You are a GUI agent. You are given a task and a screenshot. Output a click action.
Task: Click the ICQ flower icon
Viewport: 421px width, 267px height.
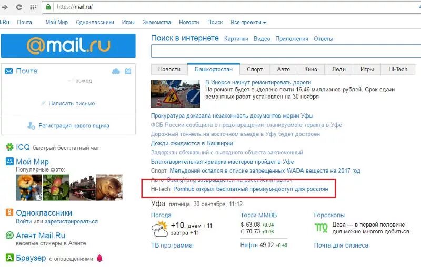(x=9, y=147)
